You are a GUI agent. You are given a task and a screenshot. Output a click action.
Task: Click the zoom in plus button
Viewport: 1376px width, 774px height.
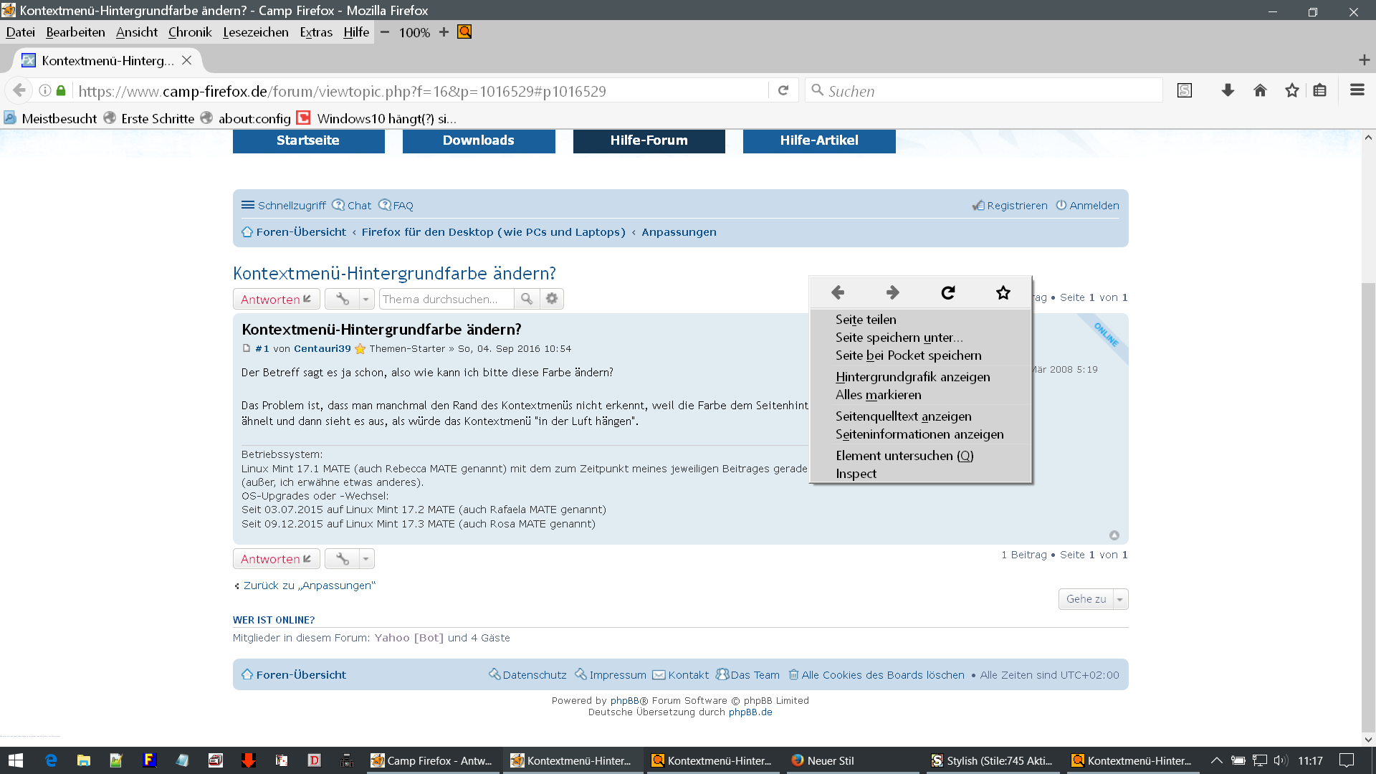[444, 32]
